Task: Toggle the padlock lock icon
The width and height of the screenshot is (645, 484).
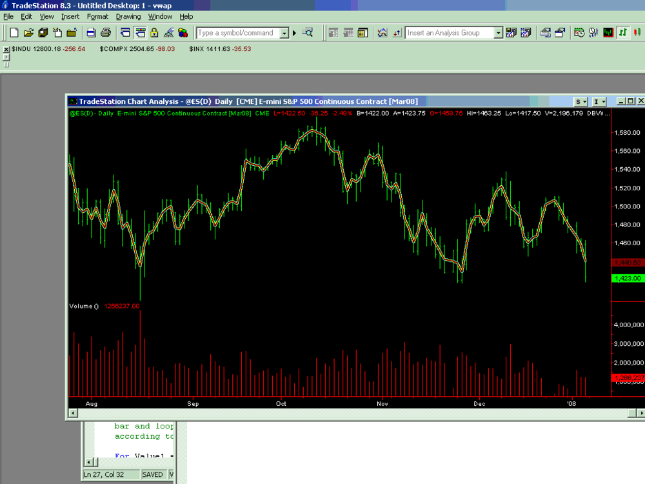Action: tap(154, 33)
